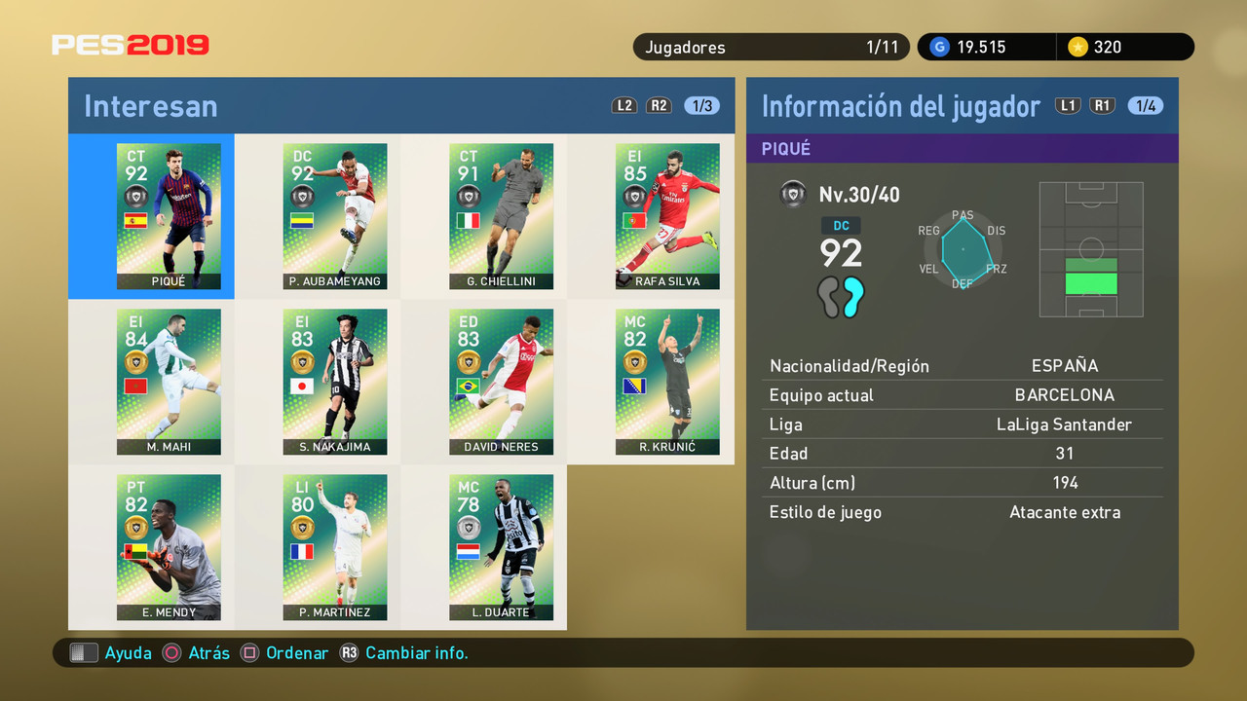The image size is (1247, 701).
Task: Click the preferred foot icon under Piqué's rating
Action: click(841, 297)
